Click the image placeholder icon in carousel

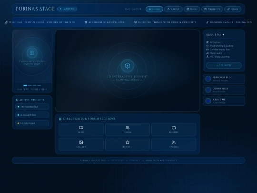click(x=32, y=53)
